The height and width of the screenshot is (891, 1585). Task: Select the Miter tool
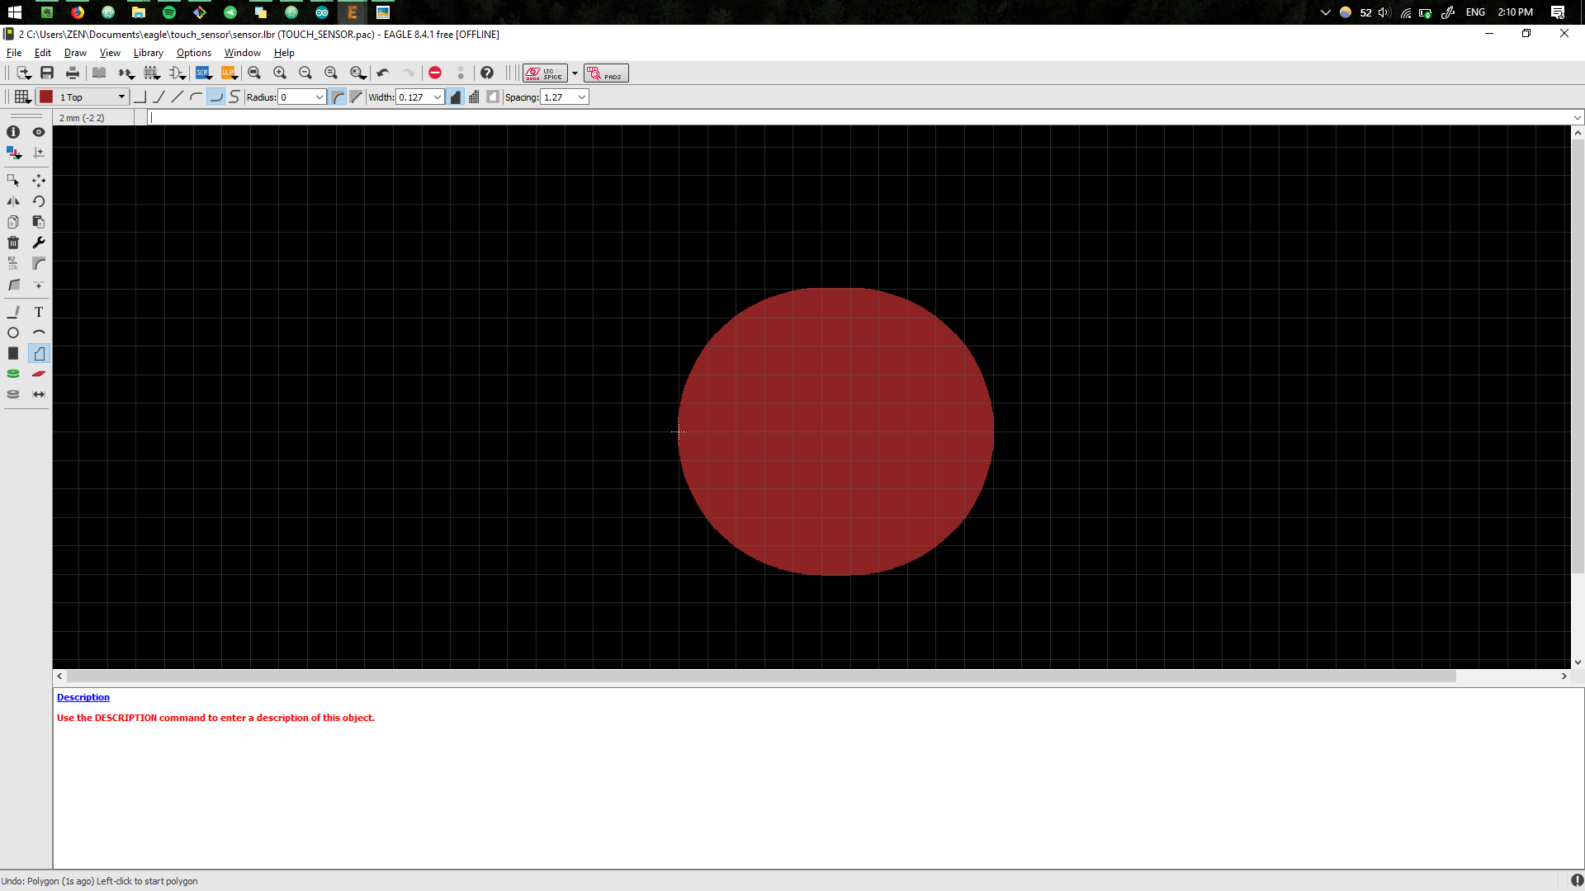pos(39,263)
